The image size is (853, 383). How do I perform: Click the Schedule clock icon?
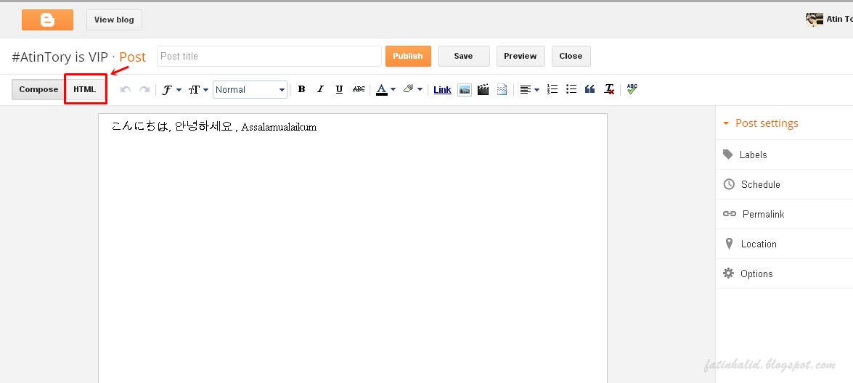[729, 184]
